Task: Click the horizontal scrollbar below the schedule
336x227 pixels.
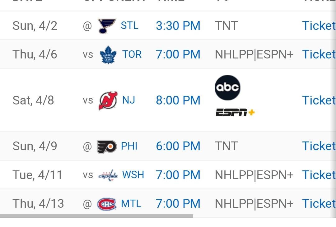Action: pos(96,216)
